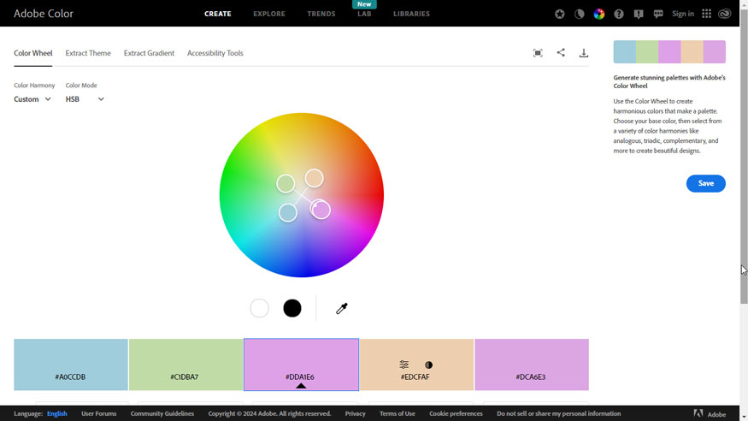Click contrast icon on #EDCFAF swatch

(429, 365)
